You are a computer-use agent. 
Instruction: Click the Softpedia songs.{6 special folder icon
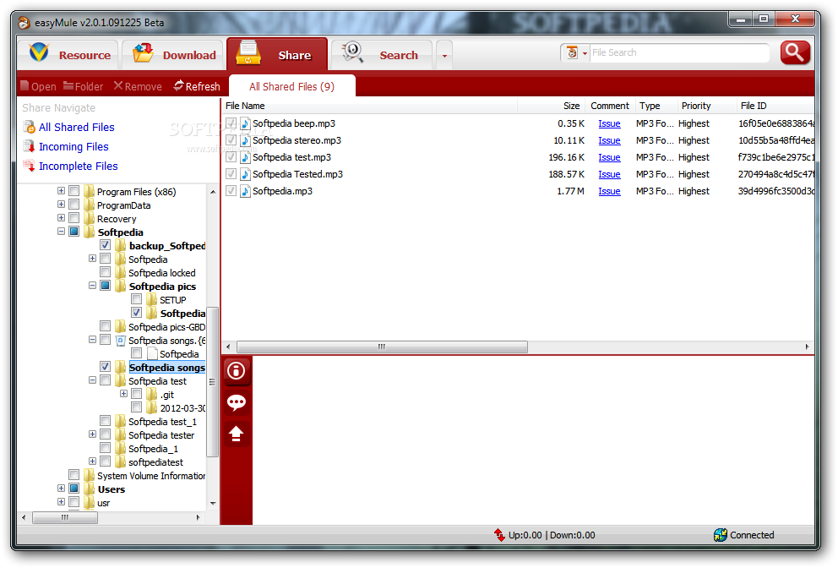click(121, 340)
